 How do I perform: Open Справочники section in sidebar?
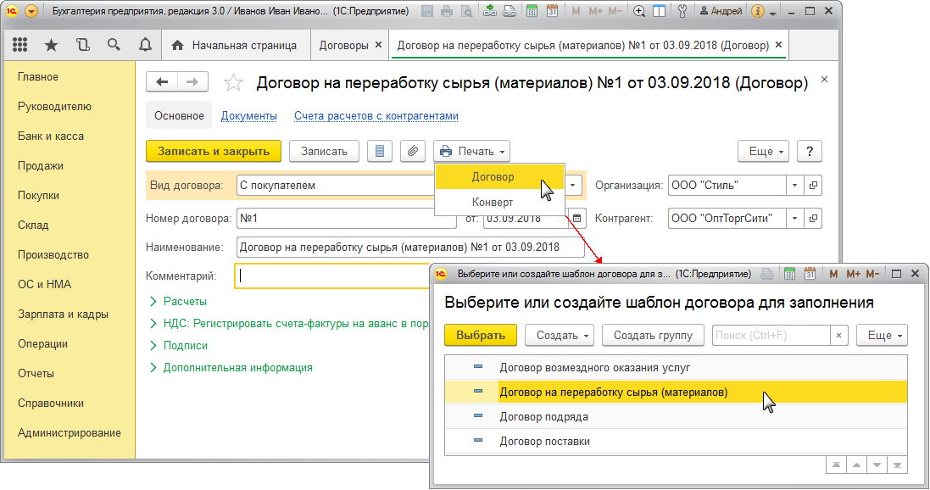point(50,403)
